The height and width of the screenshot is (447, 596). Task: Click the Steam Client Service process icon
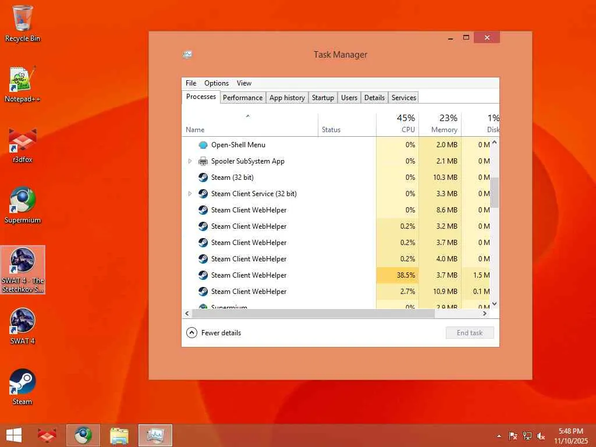[203, 194]
